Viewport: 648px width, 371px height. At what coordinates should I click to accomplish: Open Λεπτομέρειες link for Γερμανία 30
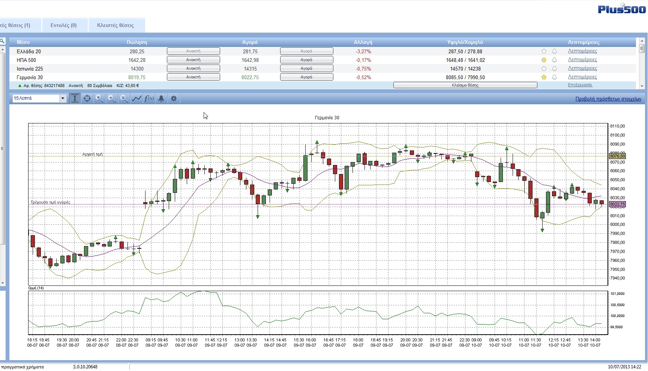coord(582,77)
